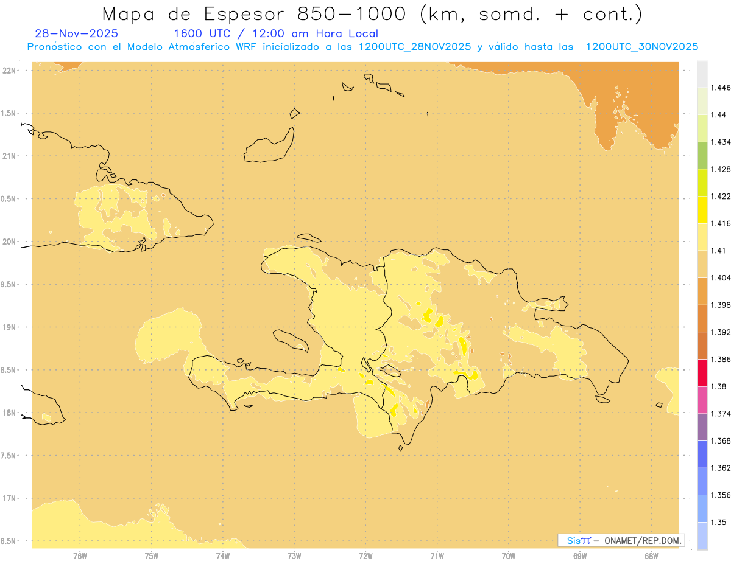Image resolution: width=731 pixels, height=564 pixels.
Task: Click the bright yellow swatch below 1.422
Action: [x=702, y=210]
